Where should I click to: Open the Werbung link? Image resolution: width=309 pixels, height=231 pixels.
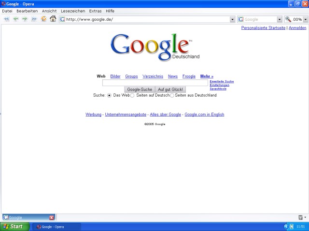pos(93,115)
